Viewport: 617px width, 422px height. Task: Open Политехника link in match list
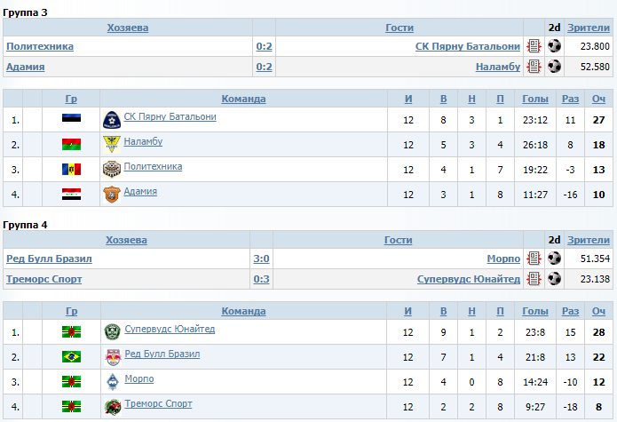(40, 46)
